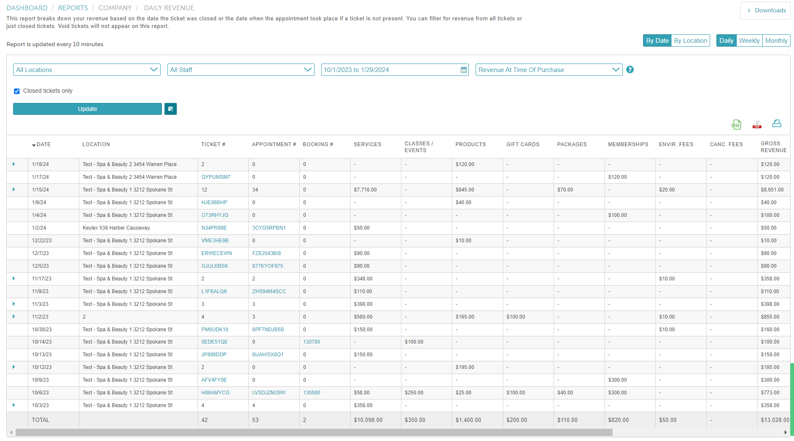The image size is (794, 441).
Task: Open booking 130580
Action: 312,393
